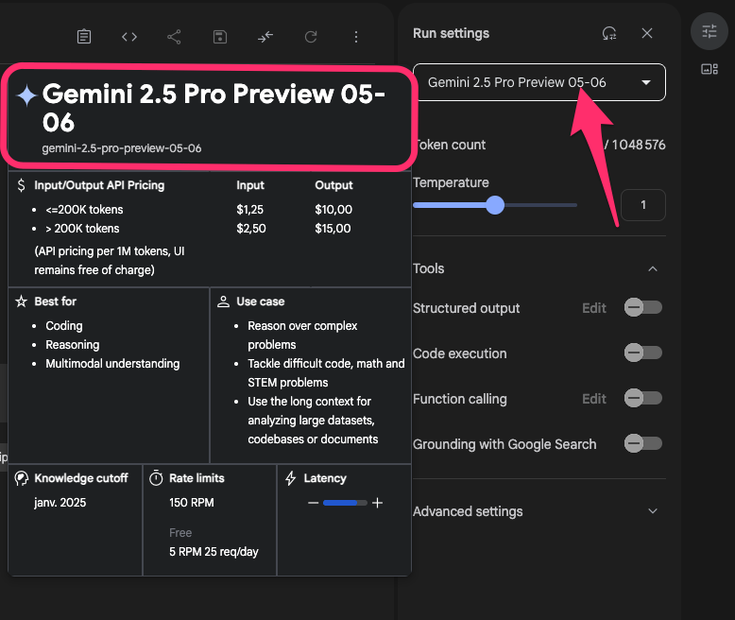Close the Run settings panel
This screenshot has width=735, height=620.
coord(647,33)
